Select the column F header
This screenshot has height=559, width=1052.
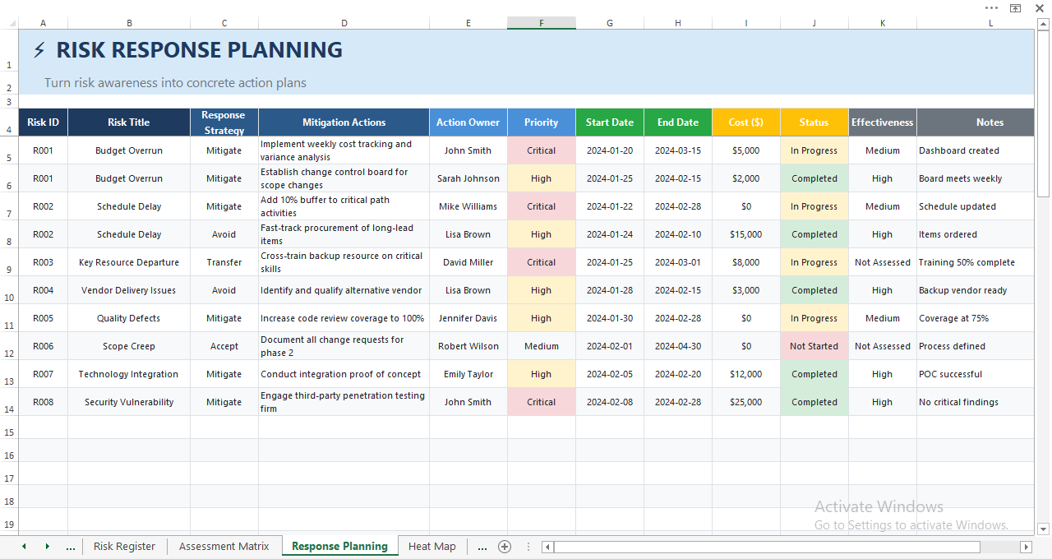coord(541,23)
